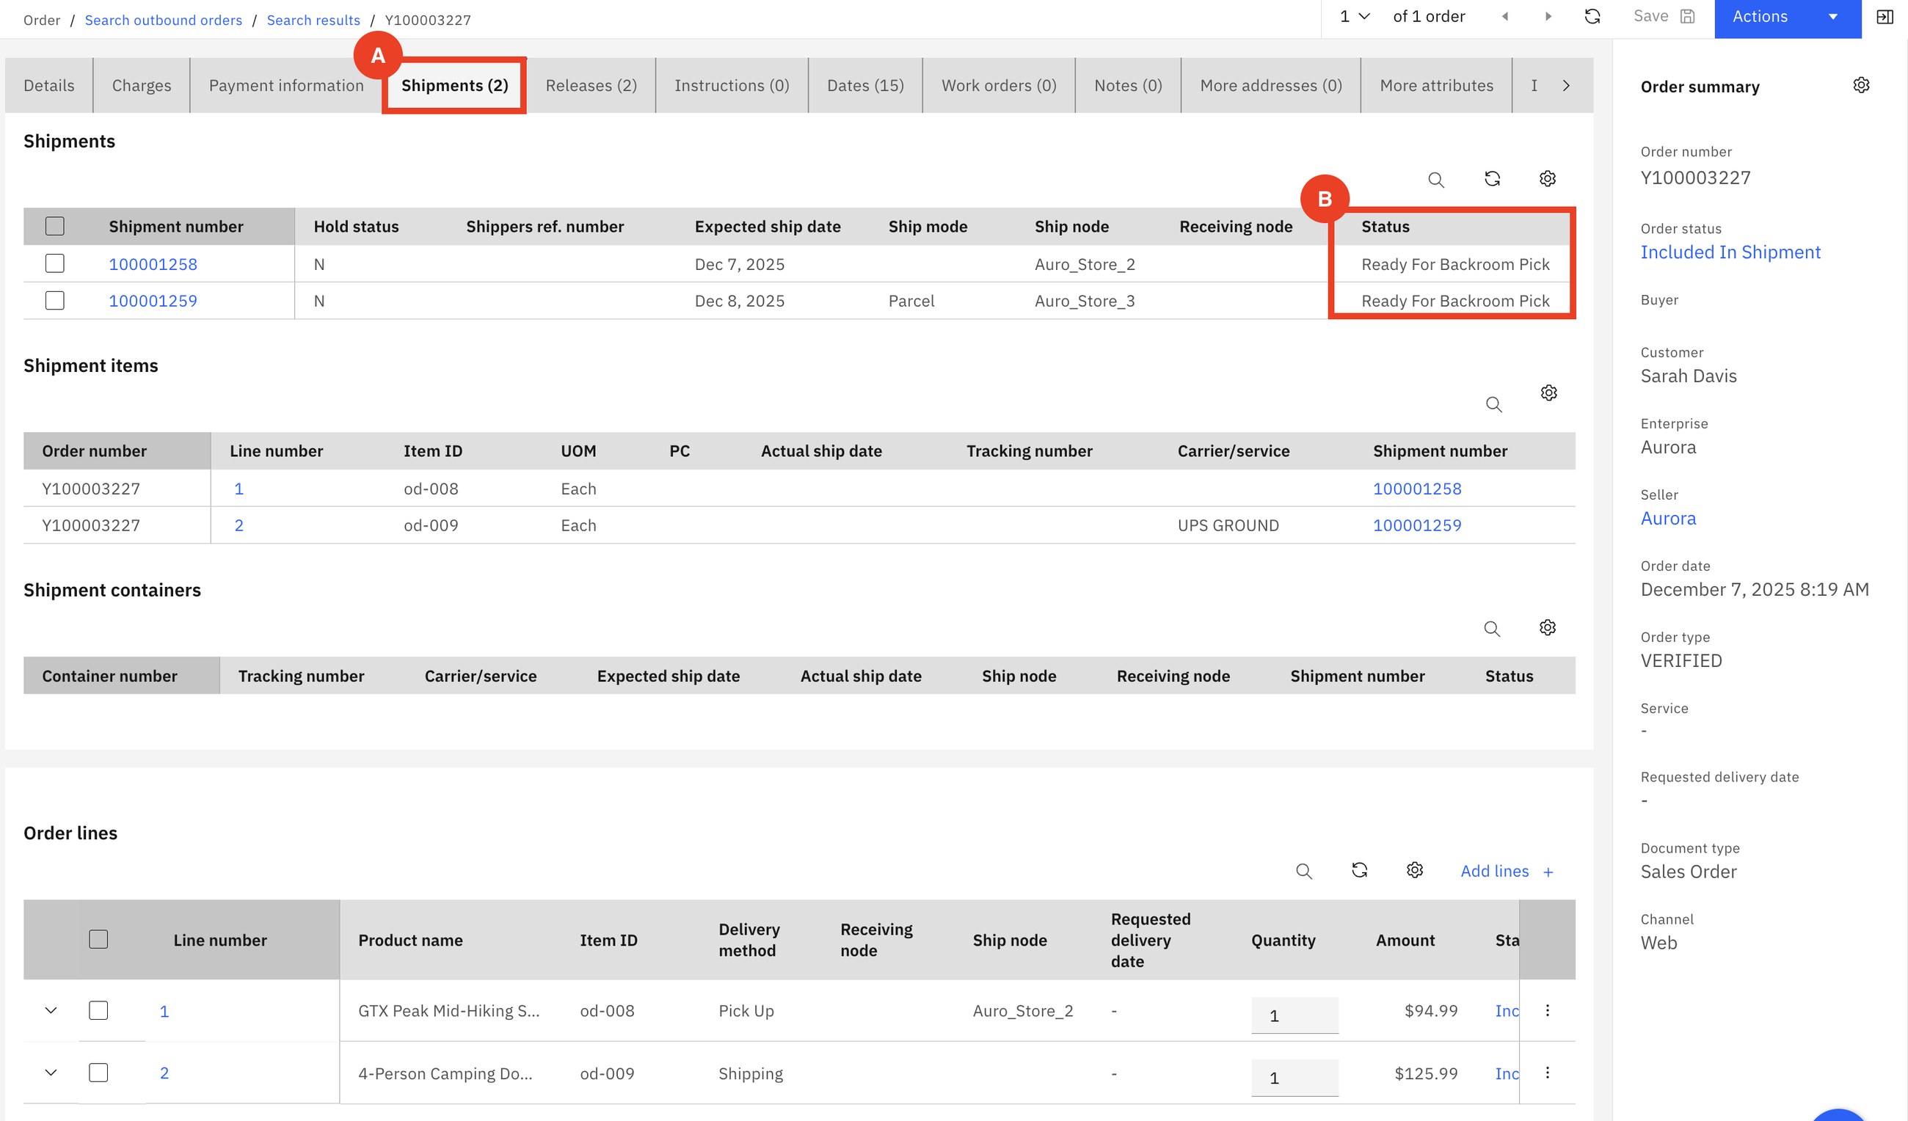Click Search outbound orders breadcrumb
The height and width of the screenshot is (1121, 1908).
(x=164, y=20)
